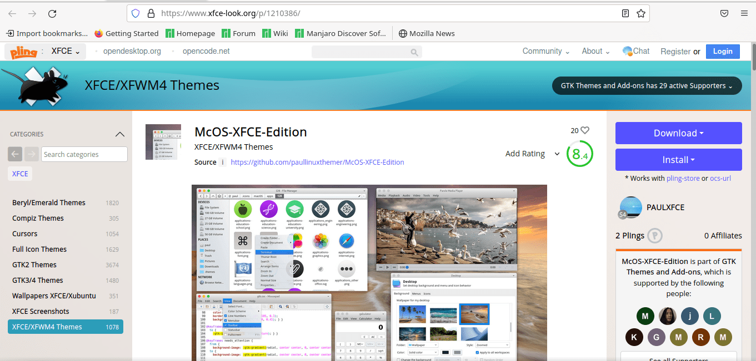This screenshot has width=756, height=361.
Task: Click the search magnifier icon
Action: coord(414,52)
